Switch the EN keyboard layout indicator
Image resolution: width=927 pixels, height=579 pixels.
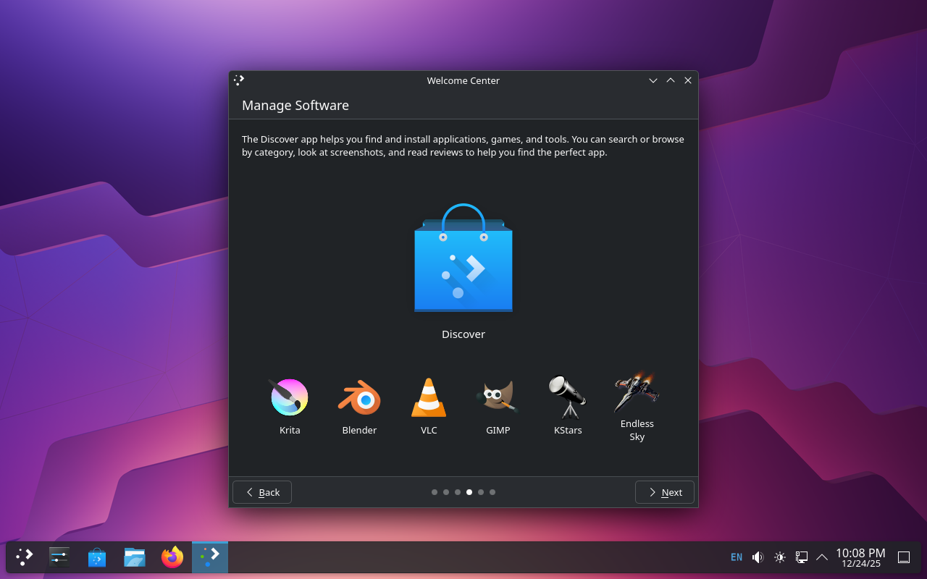point(737,557)
